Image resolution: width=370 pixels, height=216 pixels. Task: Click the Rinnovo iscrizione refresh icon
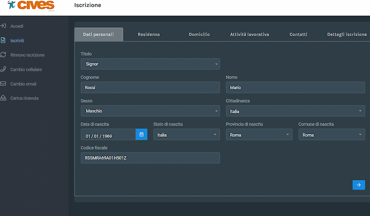[3, 55]
